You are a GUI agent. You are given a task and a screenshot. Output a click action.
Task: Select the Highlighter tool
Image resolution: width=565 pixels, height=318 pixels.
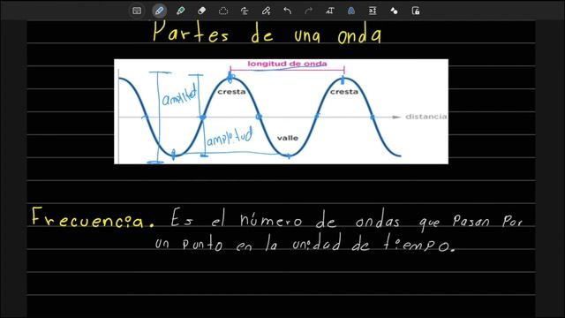pos(180,11)
